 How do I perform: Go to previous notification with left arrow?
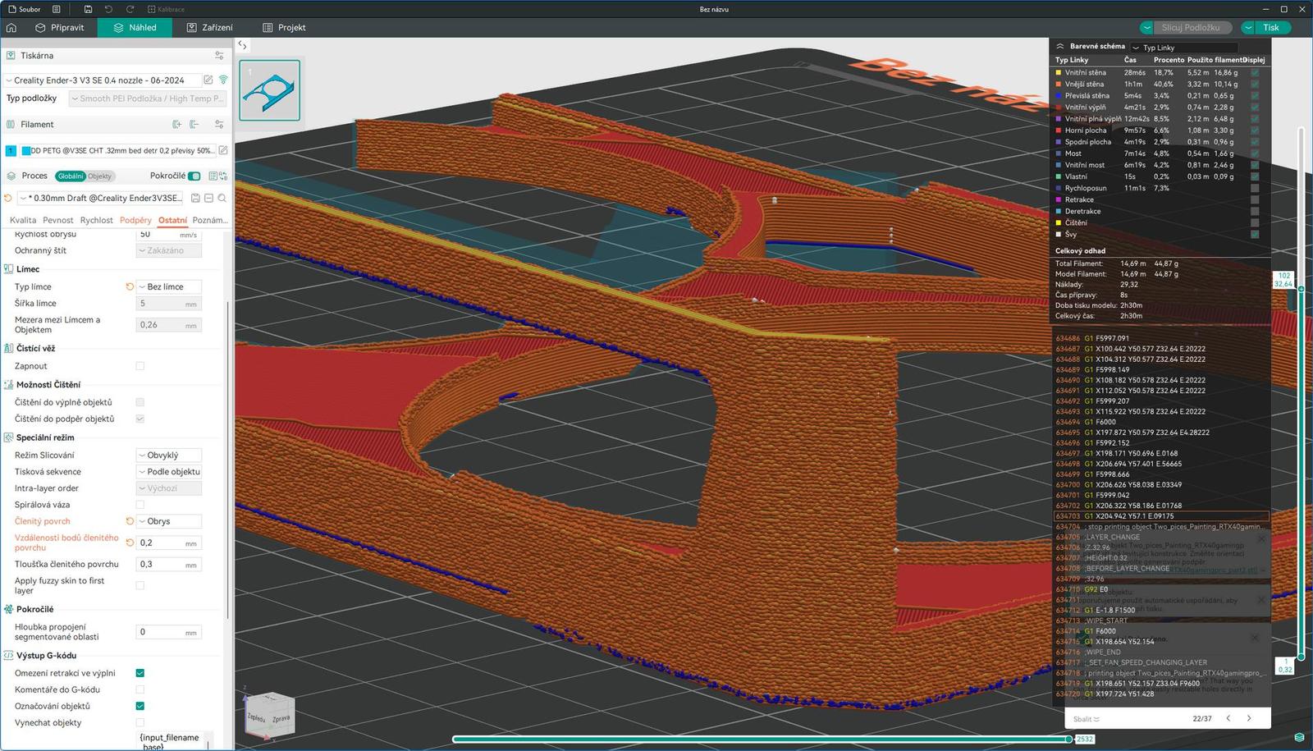click(x=1228, y=718)
